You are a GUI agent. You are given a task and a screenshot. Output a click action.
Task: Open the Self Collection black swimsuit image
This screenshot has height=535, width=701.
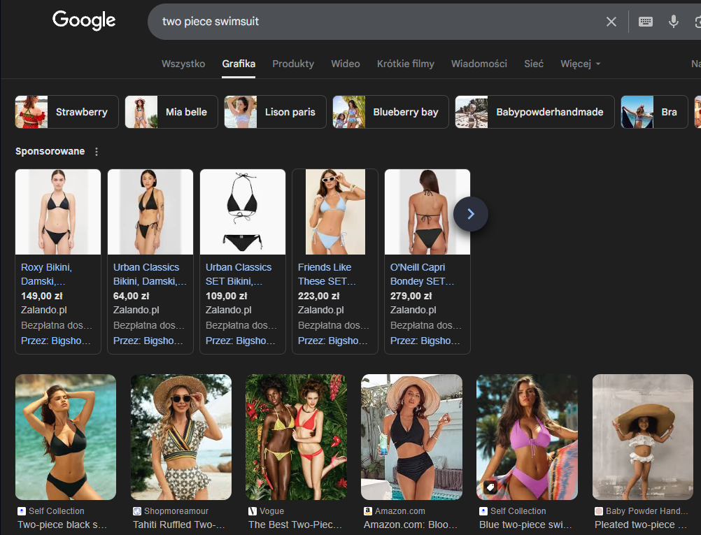coord(66,436)
